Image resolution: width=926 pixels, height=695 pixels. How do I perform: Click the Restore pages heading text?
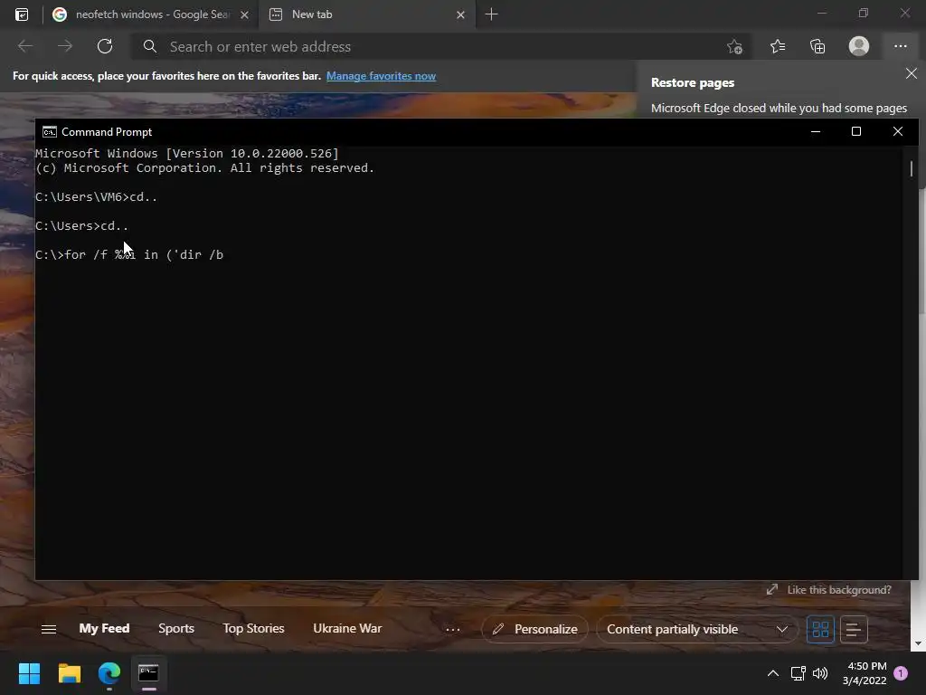(693, 82)
